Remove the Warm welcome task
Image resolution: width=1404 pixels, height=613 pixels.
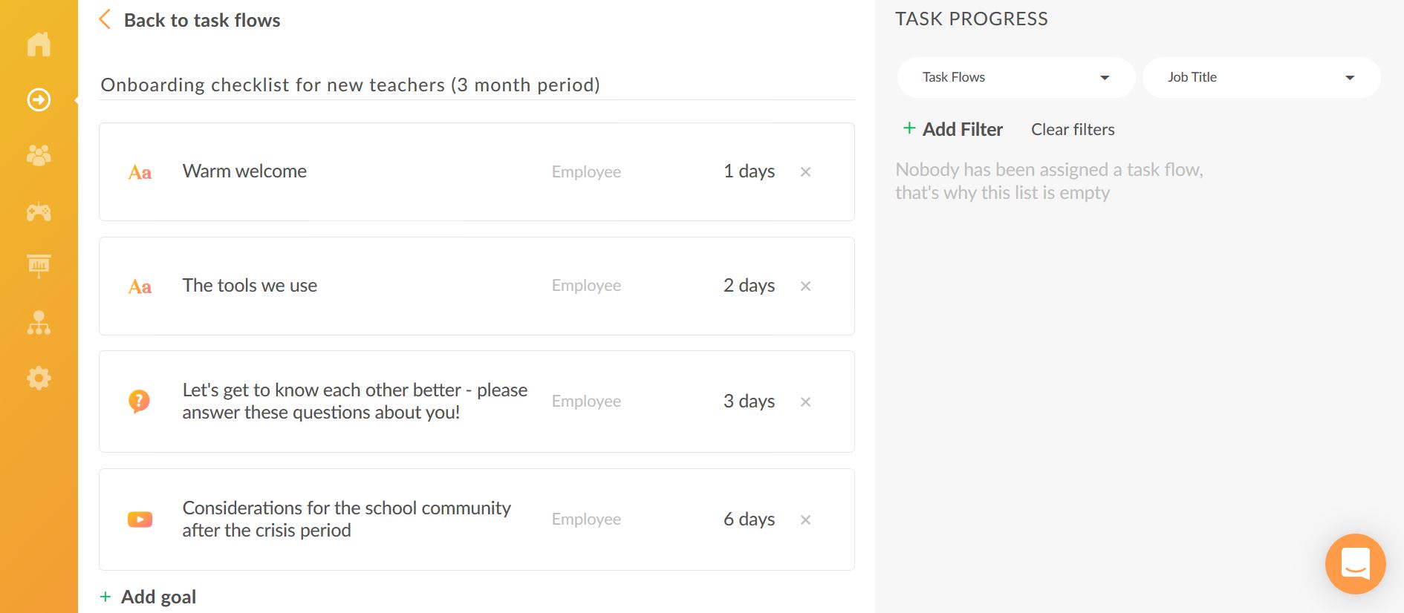point(805,172)
